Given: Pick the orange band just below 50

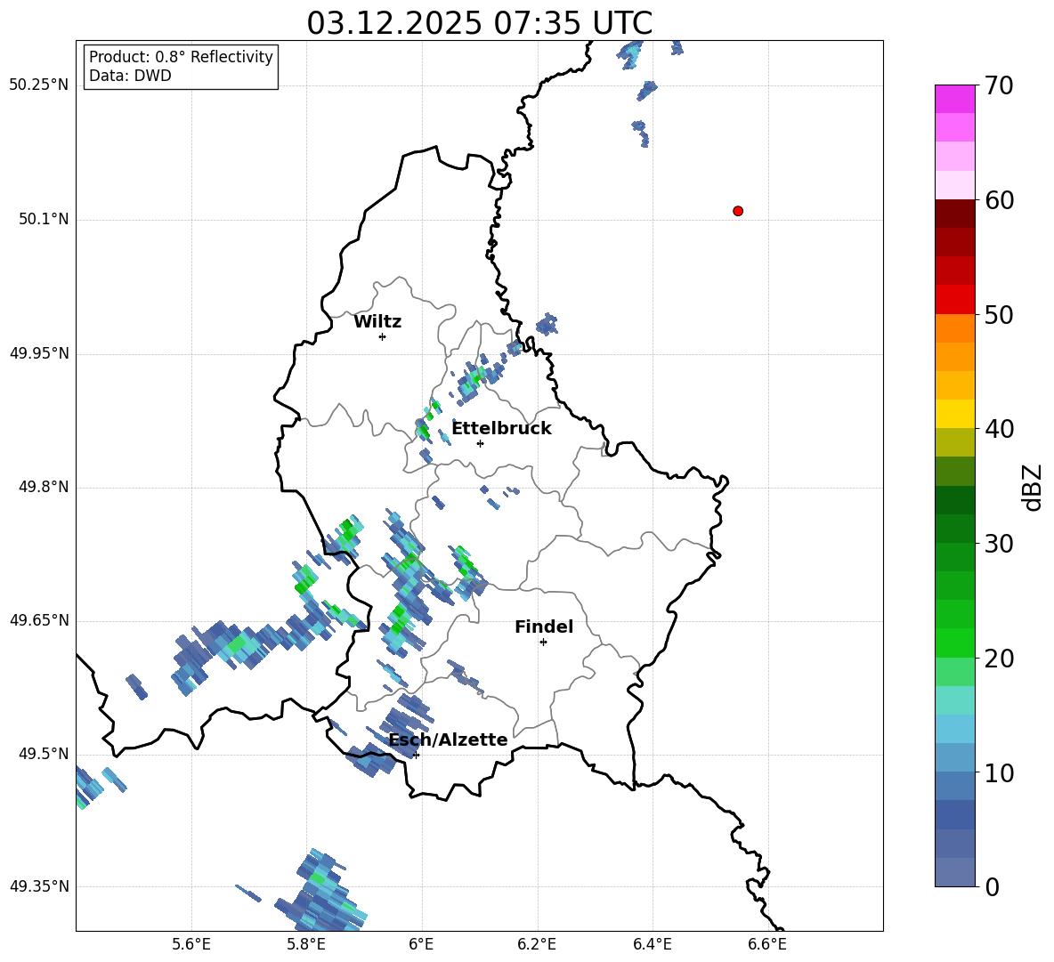Looking at the screenshot, I should (x=954, y=327).
